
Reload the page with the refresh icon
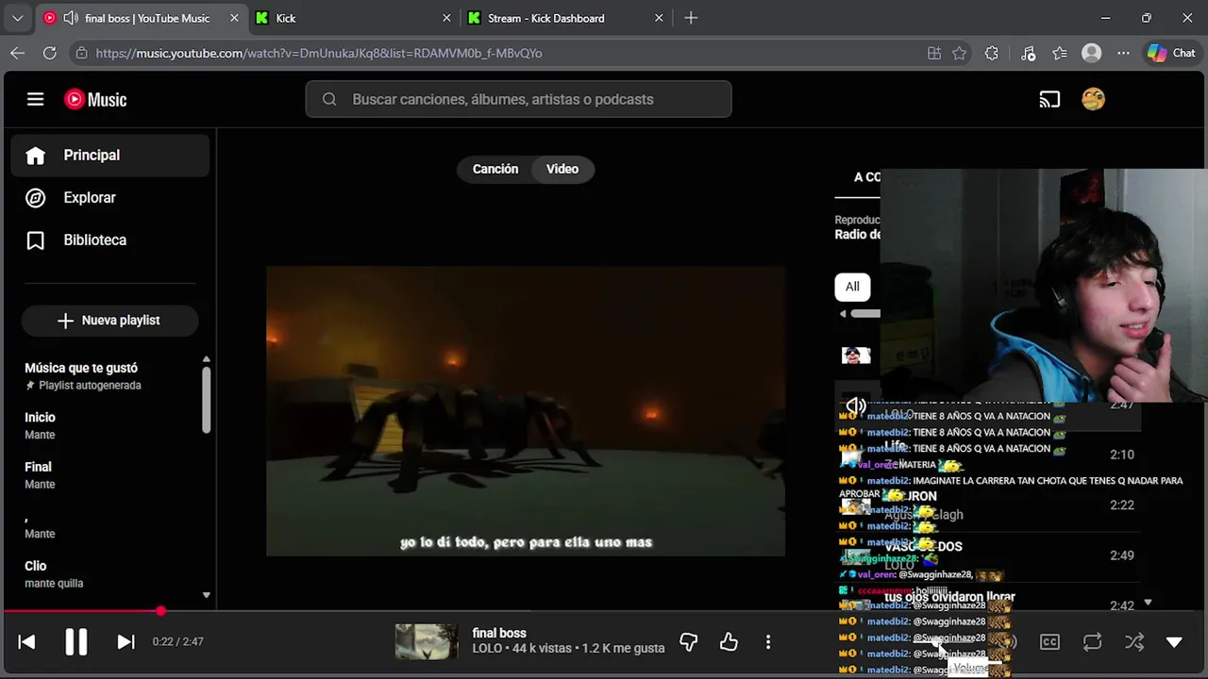(x=49, y=53)
